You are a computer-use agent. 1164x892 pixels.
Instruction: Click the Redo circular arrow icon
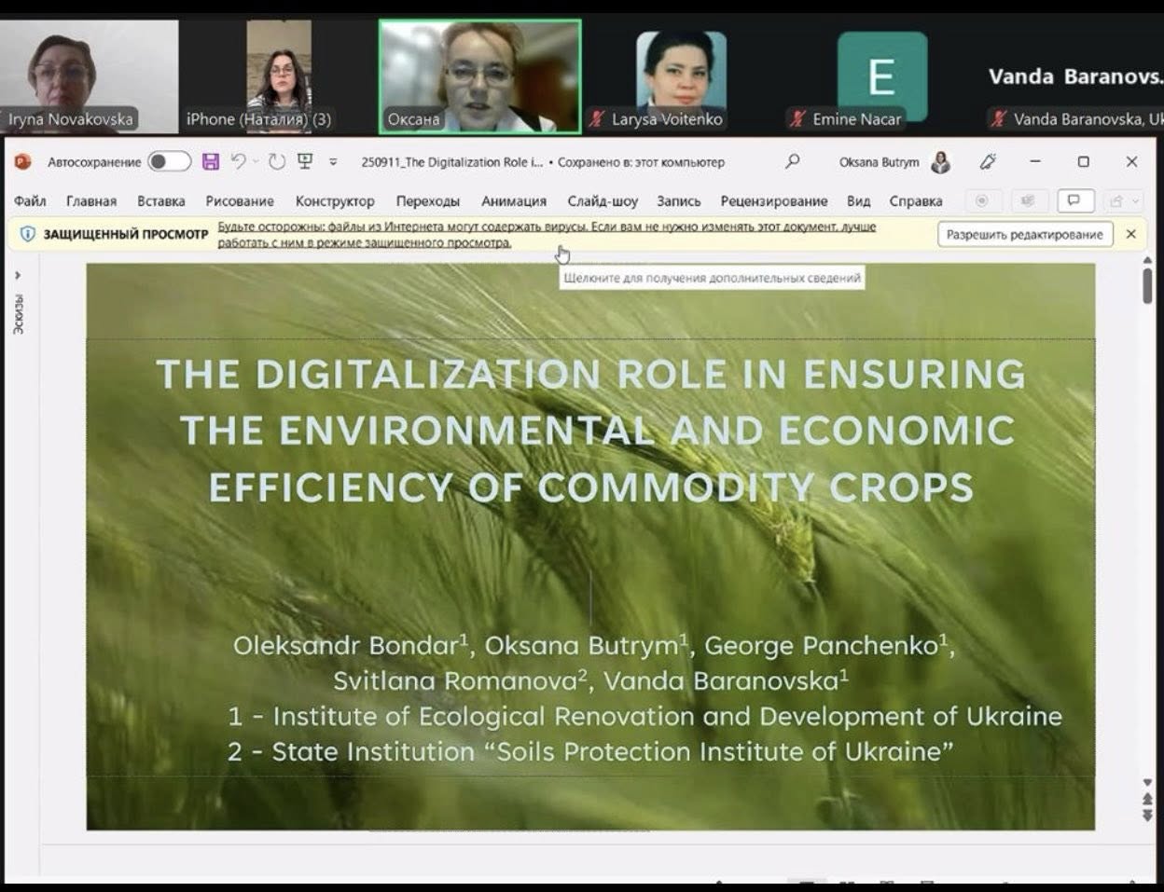[x=277, y=162]
